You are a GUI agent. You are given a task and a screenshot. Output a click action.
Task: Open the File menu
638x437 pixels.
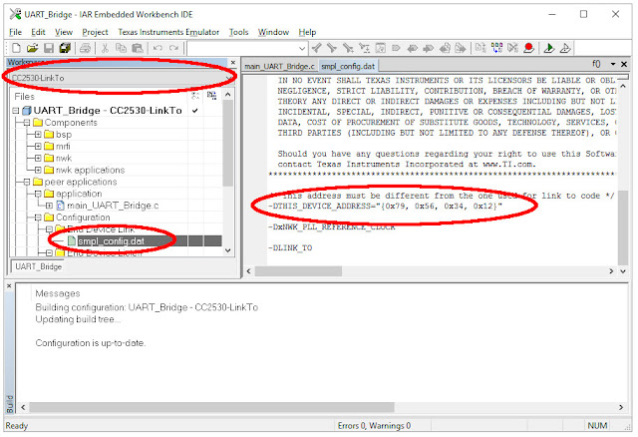16,32
